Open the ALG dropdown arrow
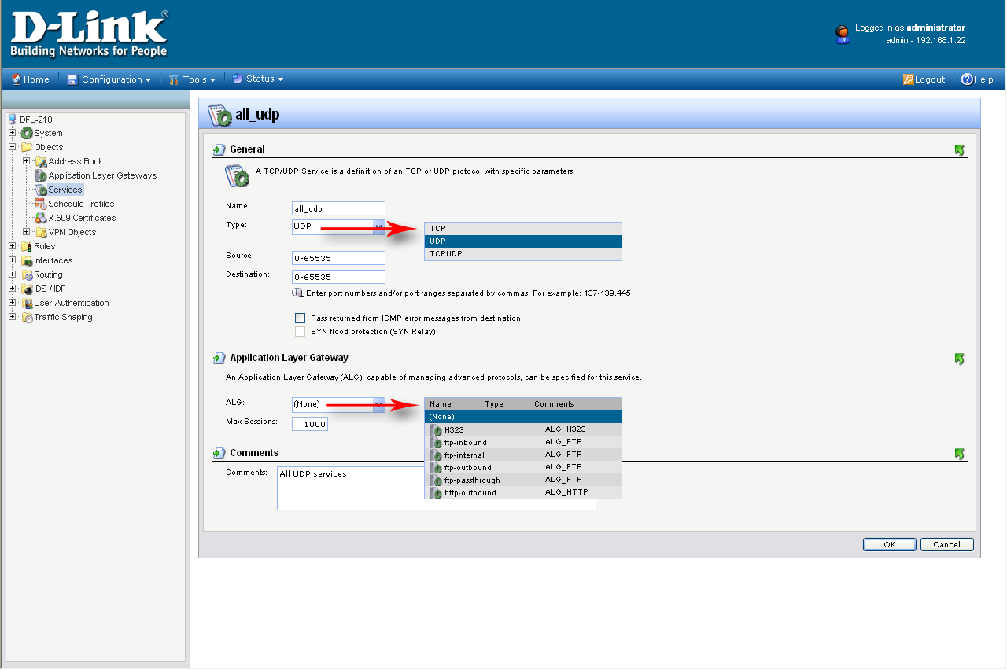This screenshot has width=1007, height=670. [x=378, y=404]
